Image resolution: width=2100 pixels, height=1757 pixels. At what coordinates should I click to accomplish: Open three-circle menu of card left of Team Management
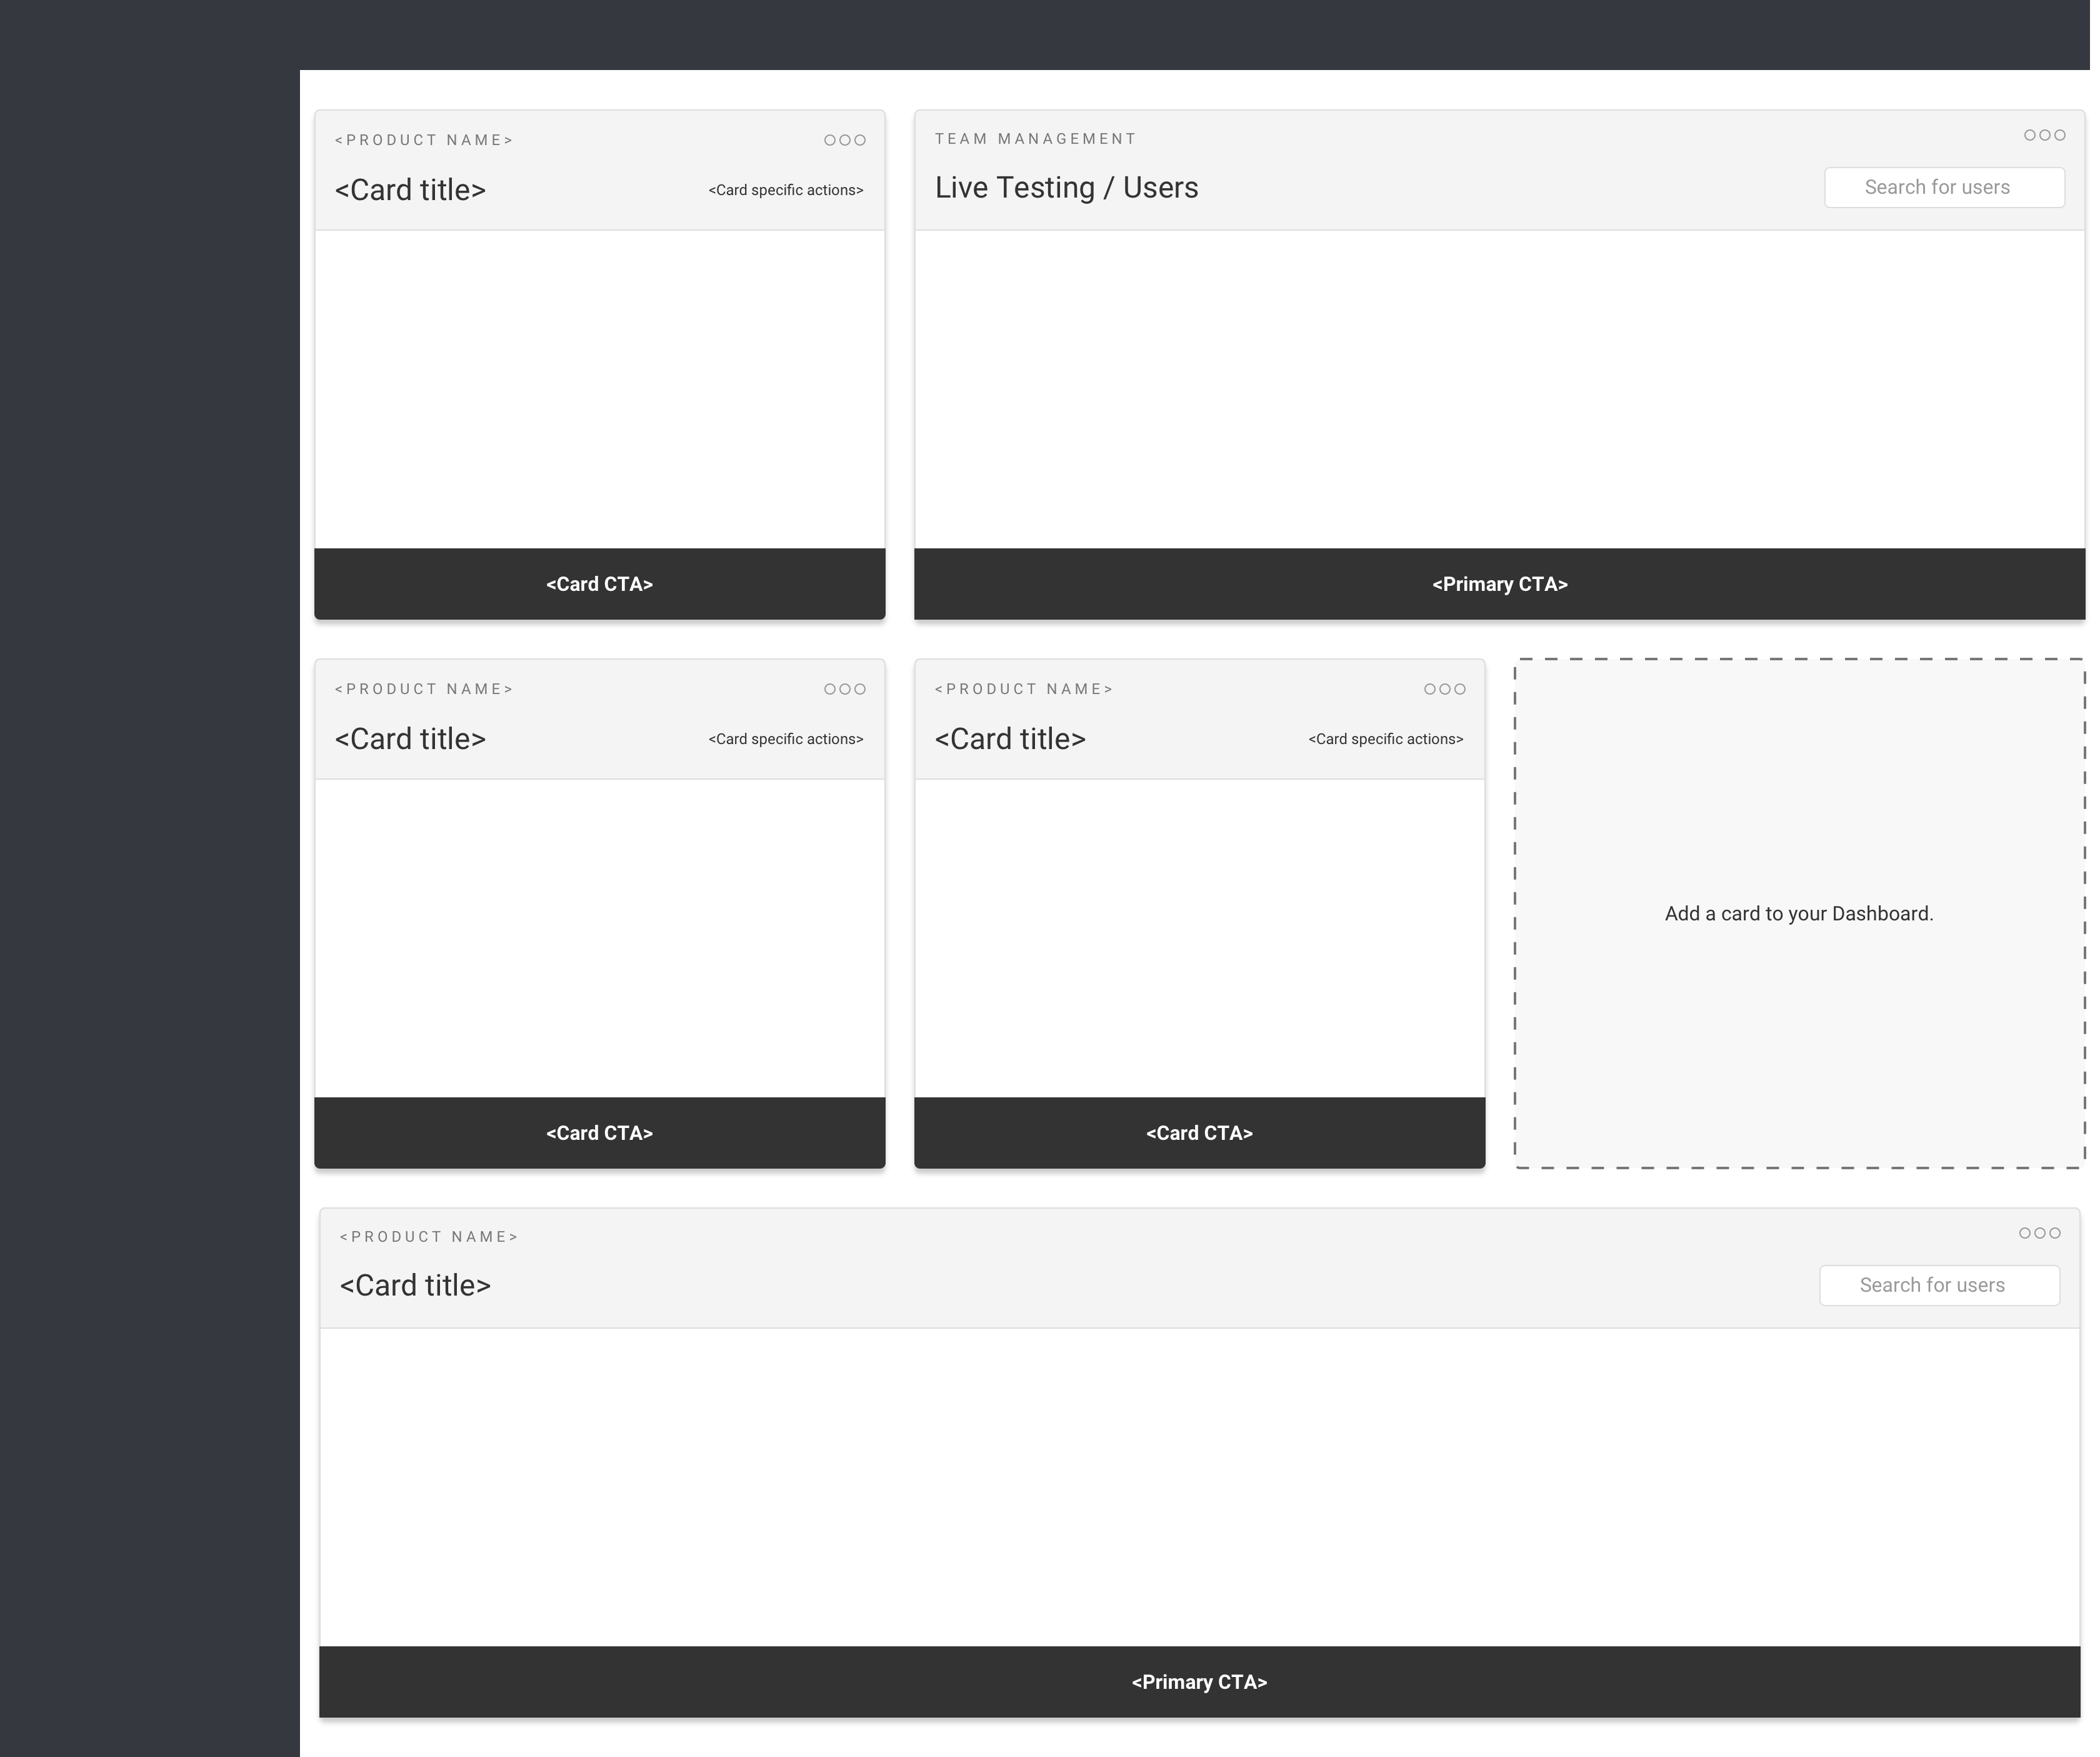pyautogui.click(x=844, y=140)
